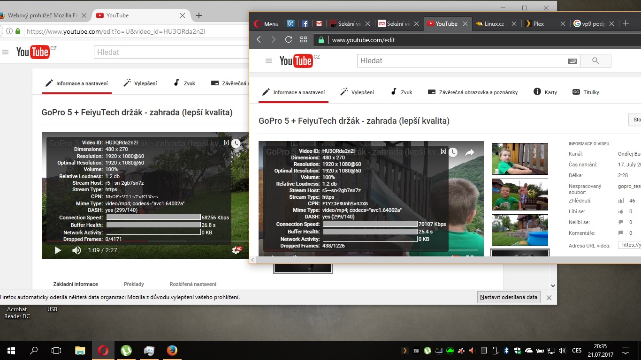
Task: Open uTorrent from the taskbar
Action: 126,351
